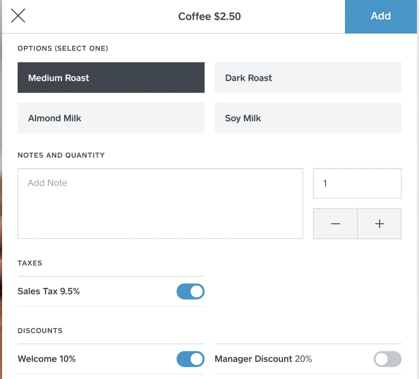Click the Discounts section heading
The height and width of the screenshot is (379, 419).
pyautogui.click(x=40, y=331)
